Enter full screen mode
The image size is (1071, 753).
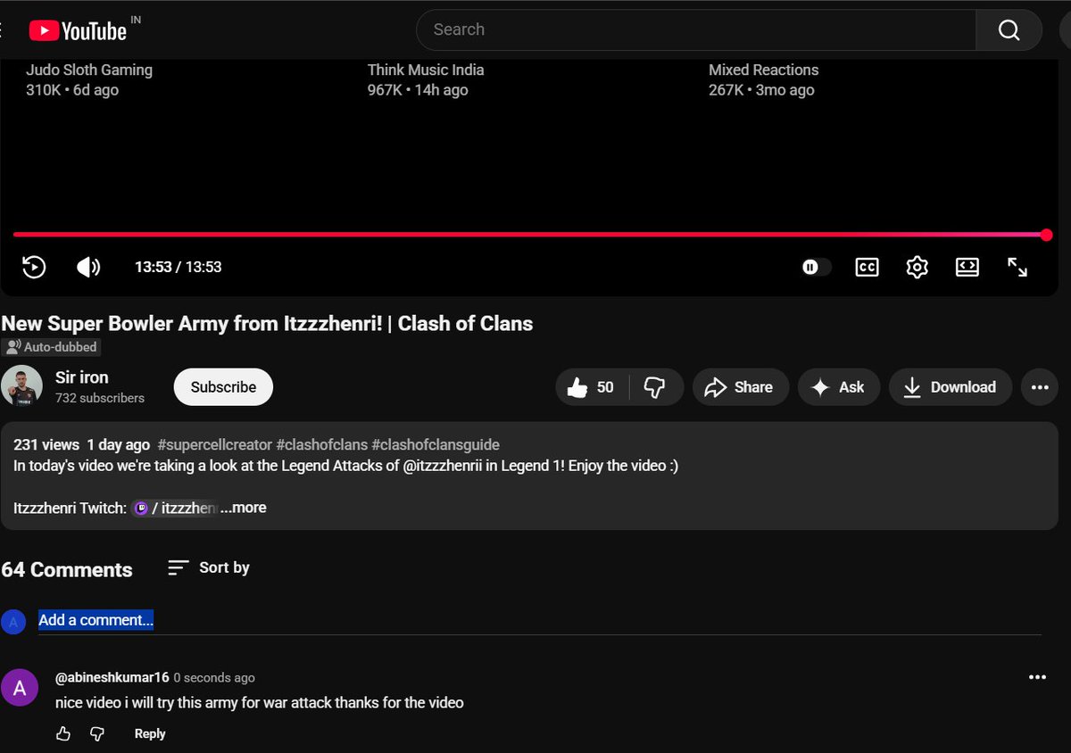(1017, 267)
